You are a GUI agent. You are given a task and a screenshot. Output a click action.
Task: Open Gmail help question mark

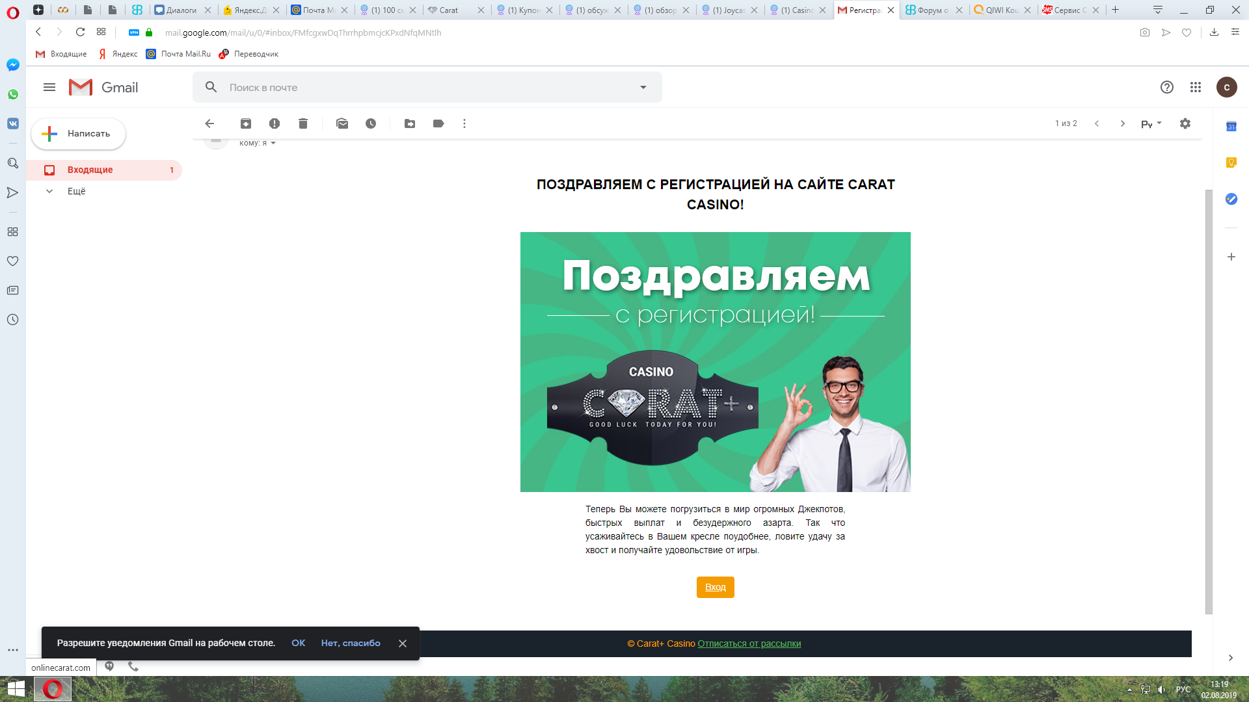point(1167,87)
